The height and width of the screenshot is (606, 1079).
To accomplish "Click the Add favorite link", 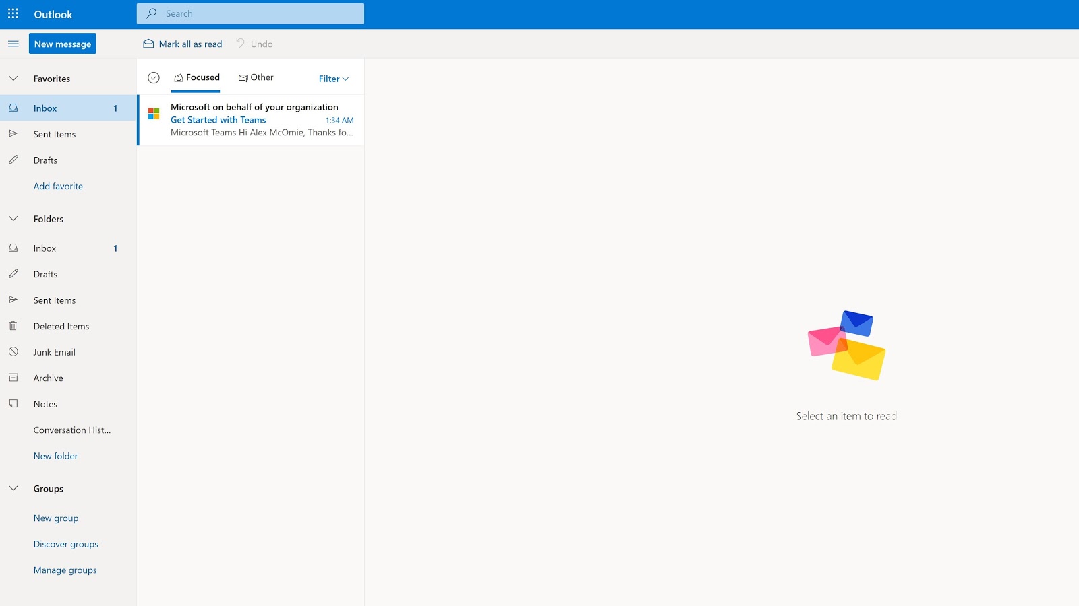I will (58, 186).
